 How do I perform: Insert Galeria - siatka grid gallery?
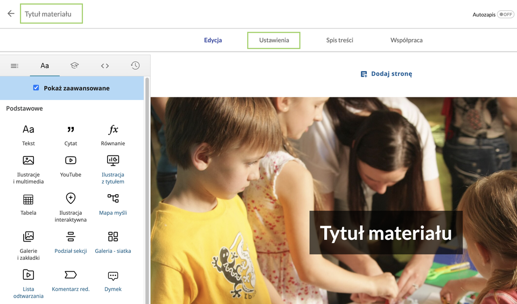click(x=113, y=242)
